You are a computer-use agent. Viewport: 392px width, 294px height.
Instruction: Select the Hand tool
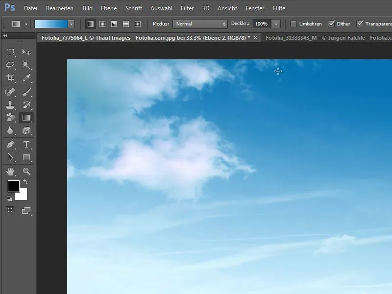tap(10, 171)
